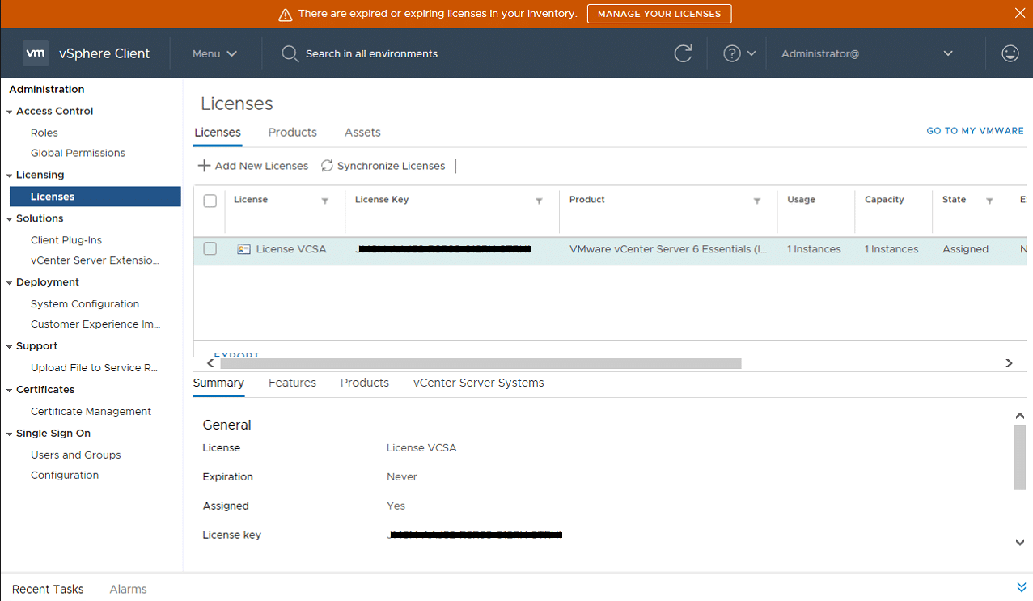Open the Features details tab
Viewport: 1033px width, 601px height.
[x=292, y=383]
